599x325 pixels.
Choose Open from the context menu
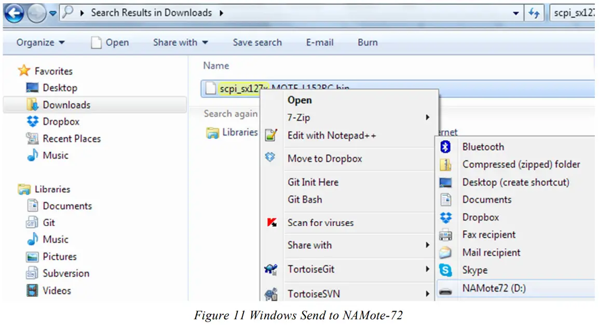[299, 100]
